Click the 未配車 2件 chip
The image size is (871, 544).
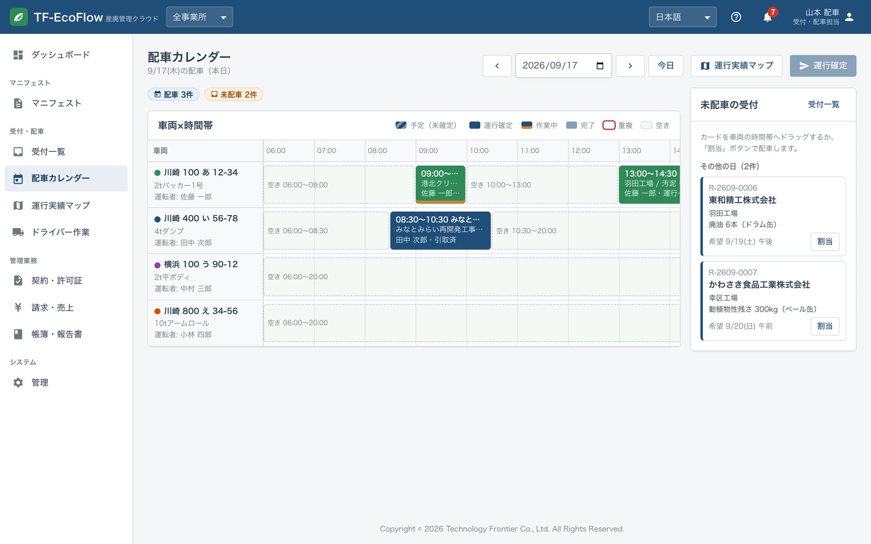pyautogui.click(x=234, y=95)
